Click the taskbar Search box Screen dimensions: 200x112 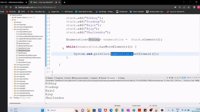click(60, 110)
